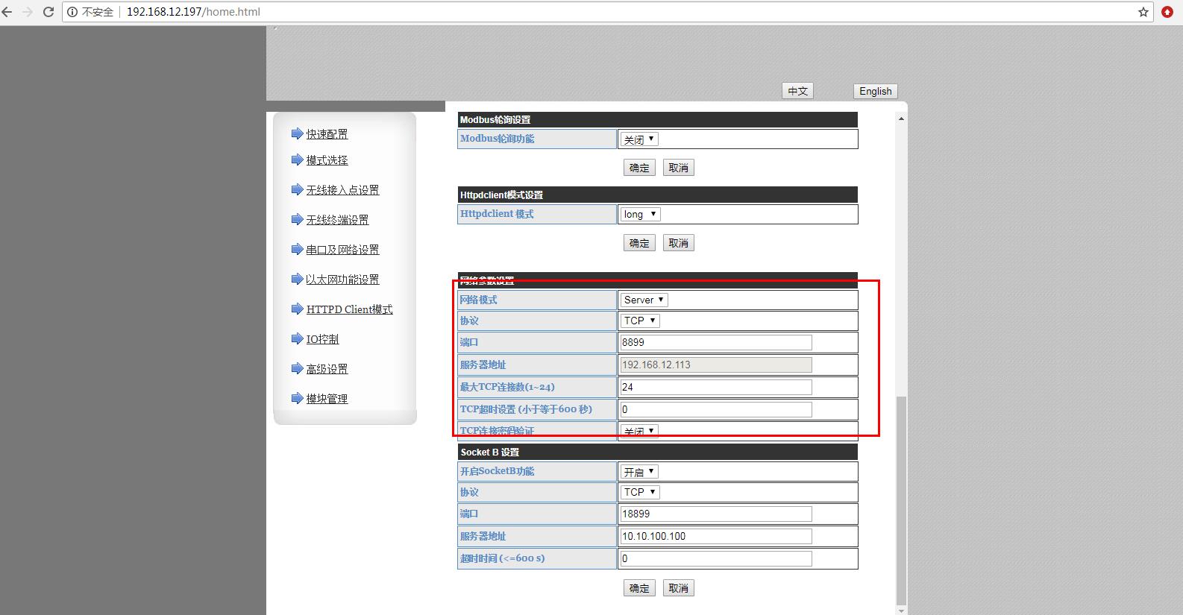The height and width of the screenshot is (615, 1183).
Task: Click 确定 under Socket B settings
Action: 639,588
